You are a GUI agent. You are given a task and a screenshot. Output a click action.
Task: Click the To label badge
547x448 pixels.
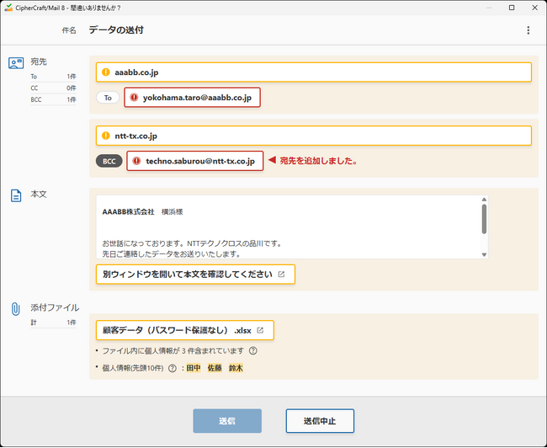point(108,98)
